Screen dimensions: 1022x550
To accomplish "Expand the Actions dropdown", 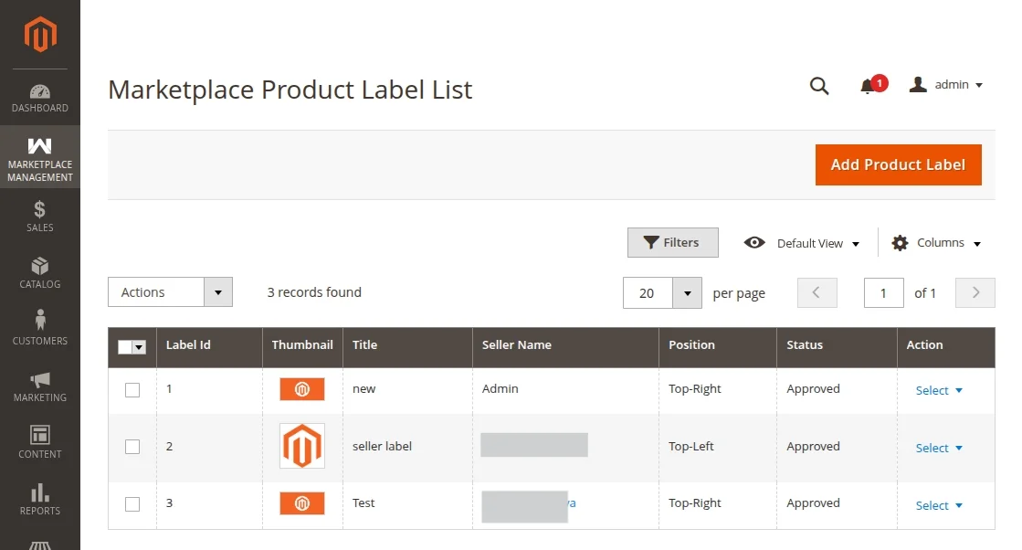I will (170, 292).
